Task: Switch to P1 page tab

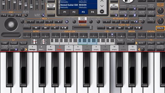Action: pyautogui.click(x=65, y=12)
